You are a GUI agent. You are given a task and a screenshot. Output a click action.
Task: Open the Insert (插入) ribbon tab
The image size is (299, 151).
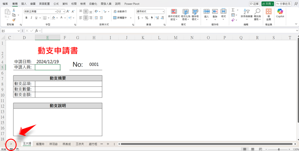tap(24, 4)
